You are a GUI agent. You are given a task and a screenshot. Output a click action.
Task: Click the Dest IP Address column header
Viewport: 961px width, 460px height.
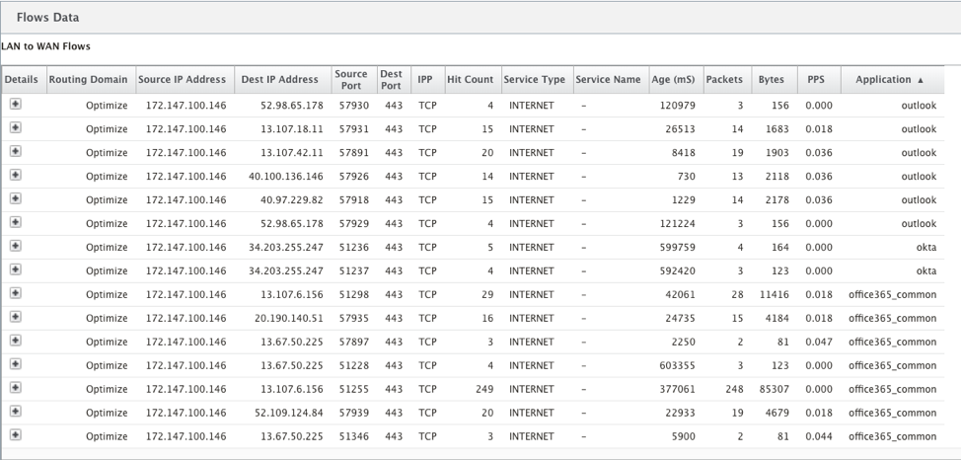coord(280,80)
